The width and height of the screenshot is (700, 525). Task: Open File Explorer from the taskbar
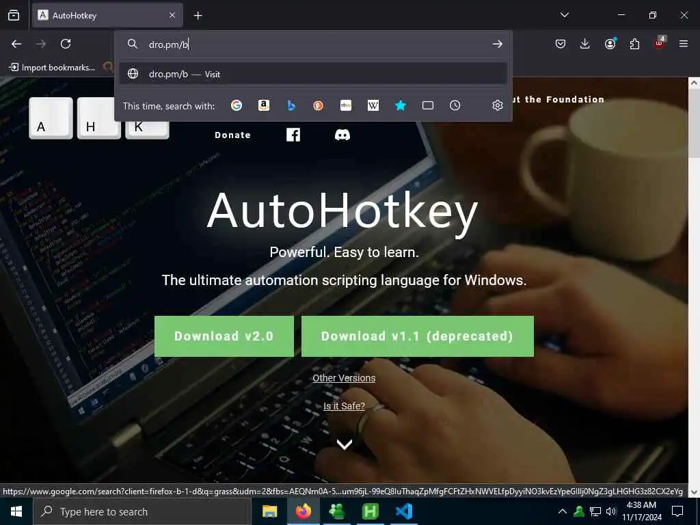pos(269,511)
